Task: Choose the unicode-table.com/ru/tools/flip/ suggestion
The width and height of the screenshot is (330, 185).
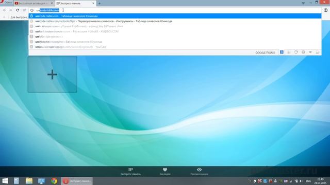Action: coord(175,21)
